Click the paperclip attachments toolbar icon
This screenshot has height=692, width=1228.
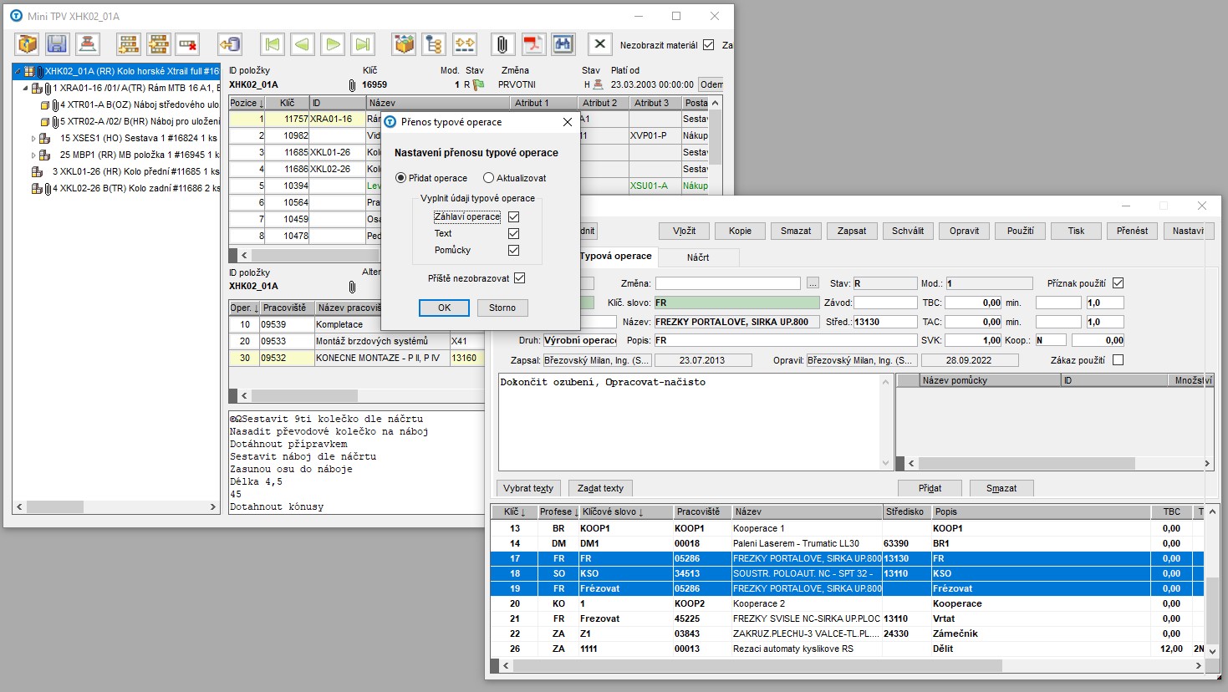502,44
